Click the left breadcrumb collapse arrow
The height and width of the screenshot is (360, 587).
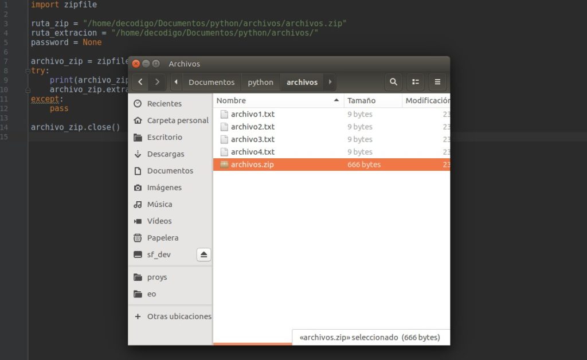(x=176, y=82)
